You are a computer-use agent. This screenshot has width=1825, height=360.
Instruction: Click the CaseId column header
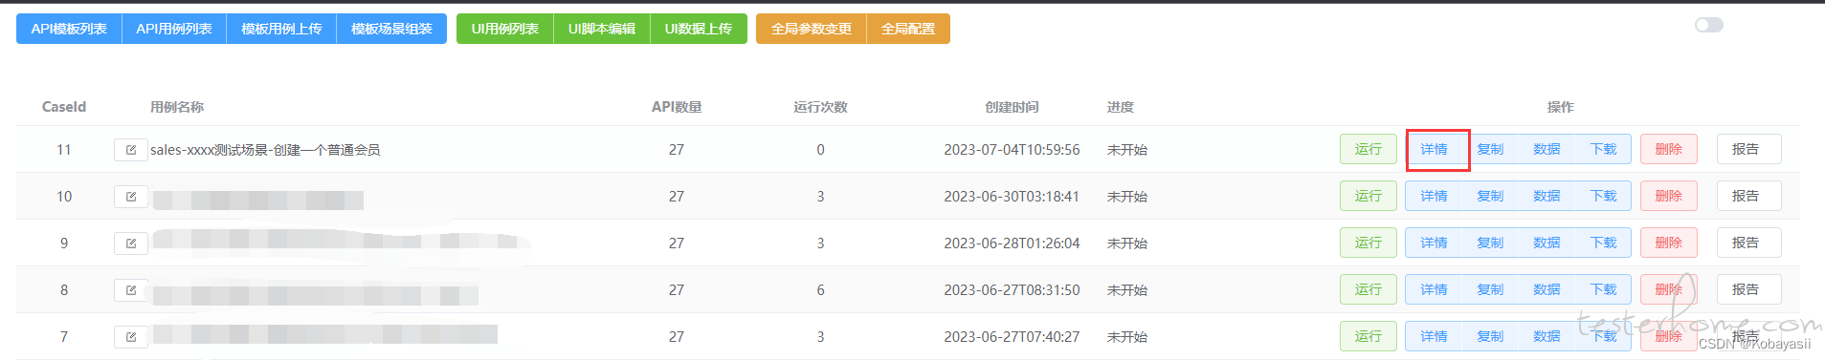click(x=64, y=107)
